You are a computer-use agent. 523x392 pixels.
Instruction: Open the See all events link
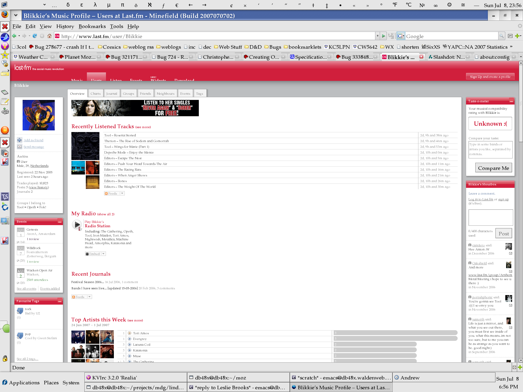pyautogui.click(x=26, y=289)
